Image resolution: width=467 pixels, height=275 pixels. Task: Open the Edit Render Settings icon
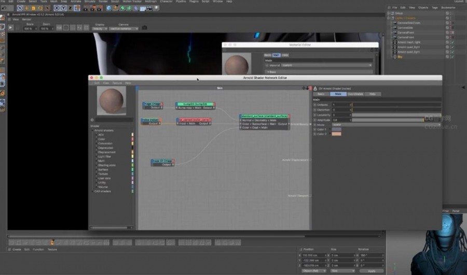[100, 8]
